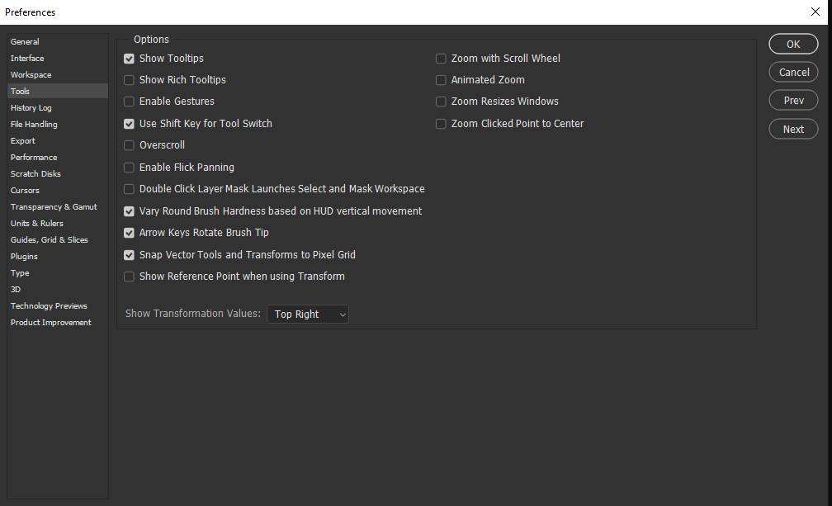Open the Show Transformation Values dropdown

[307, 314]
